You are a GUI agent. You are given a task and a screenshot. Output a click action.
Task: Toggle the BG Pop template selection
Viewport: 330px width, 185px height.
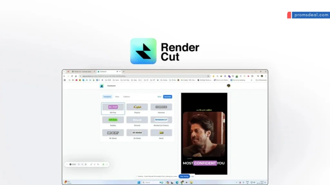113,107
